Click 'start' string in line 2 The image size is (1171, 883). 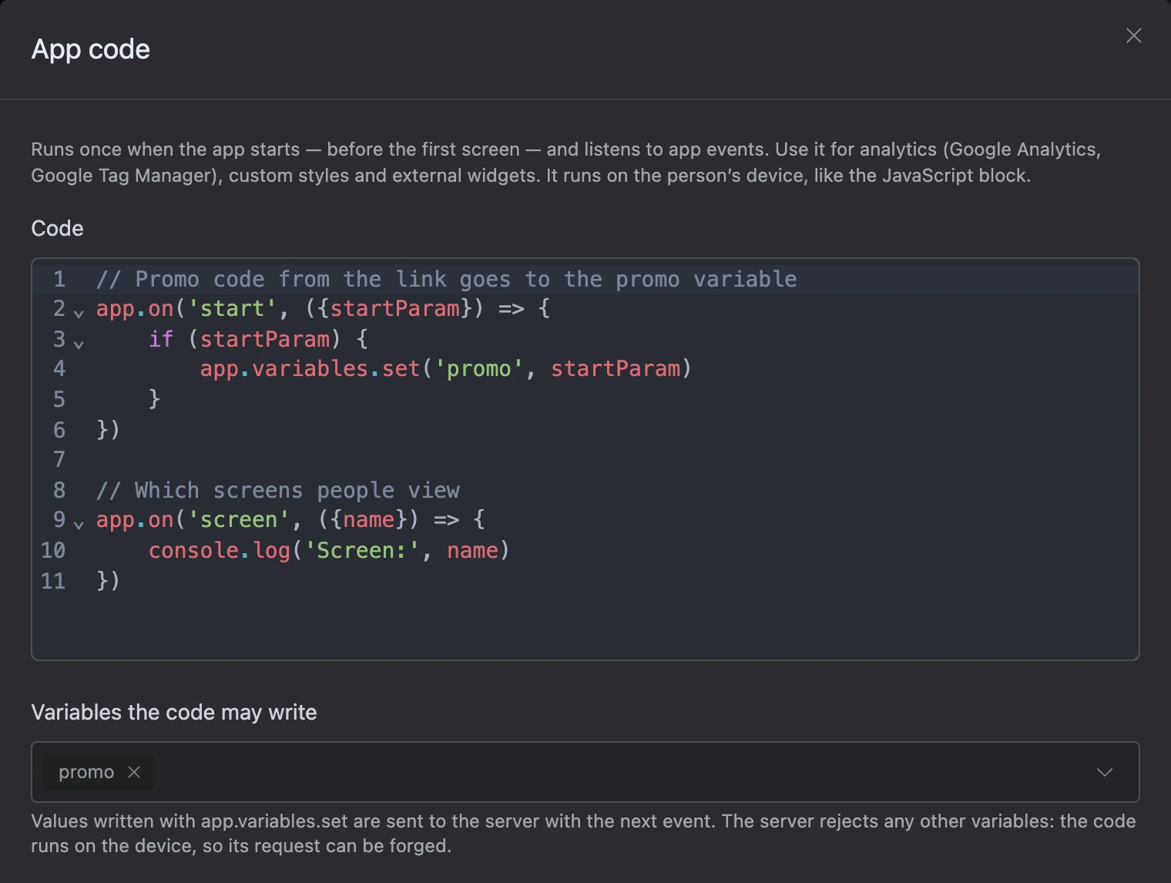(x=232, y=309)
